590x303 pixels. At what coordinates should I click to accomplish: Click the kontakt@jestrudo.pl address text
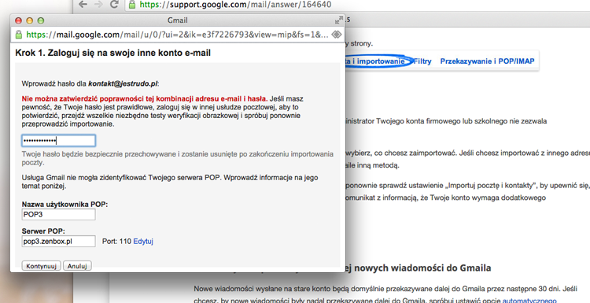123,83
